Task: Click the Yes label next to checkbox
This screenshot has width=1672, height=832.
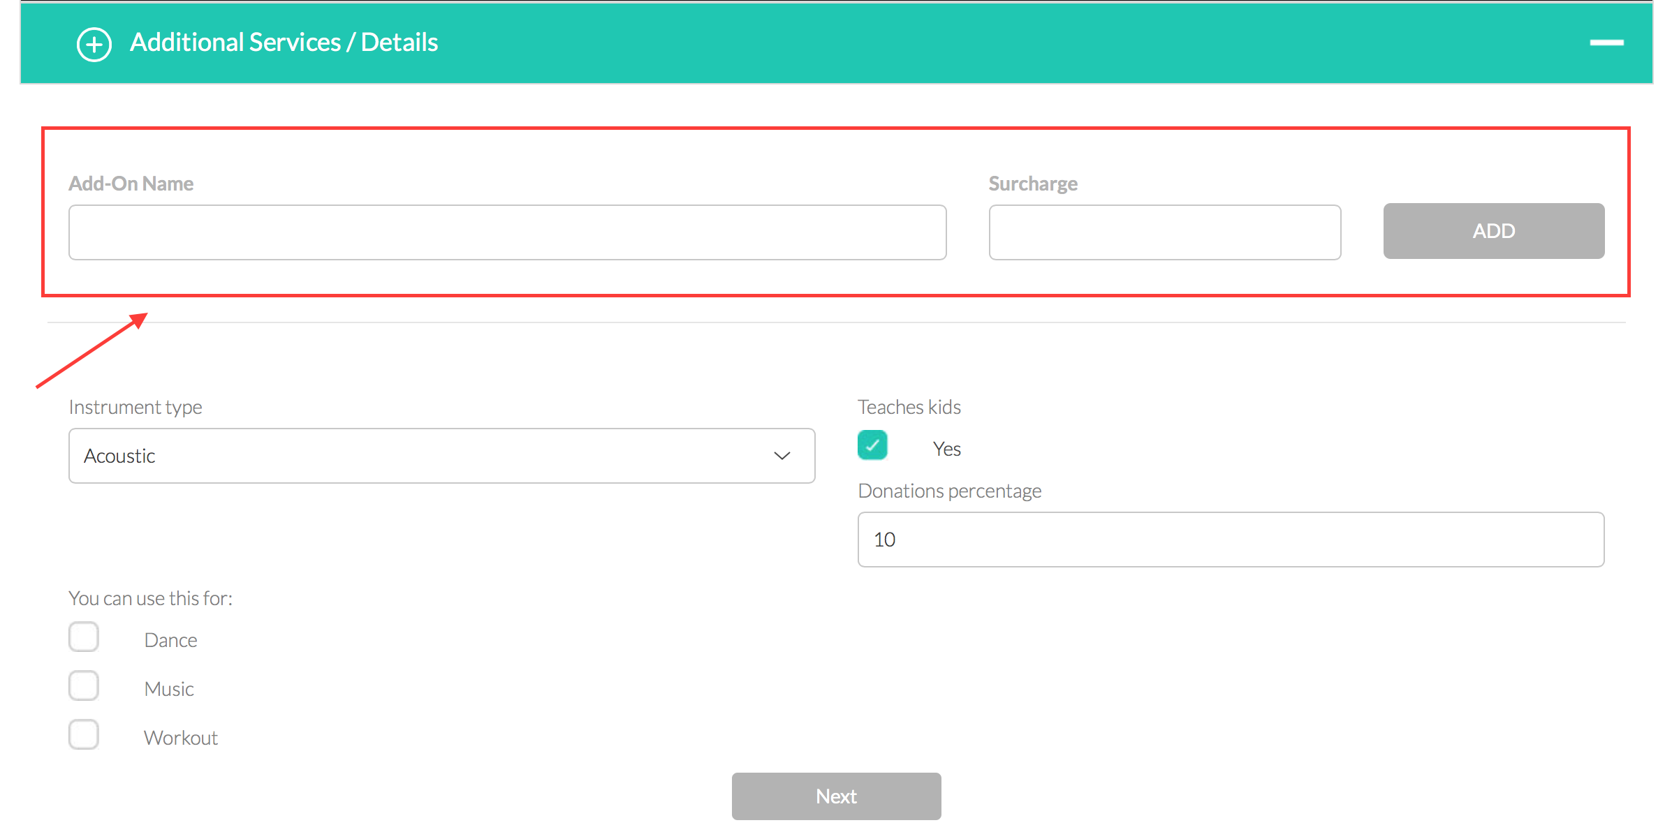Action: pyautogui.click(x=947, y=449)
